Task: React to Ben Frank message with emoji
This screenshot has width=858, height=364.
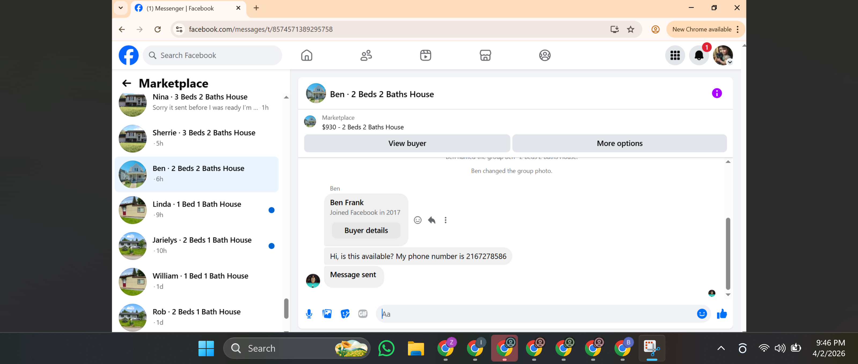Action: click(x=417, y=220)
